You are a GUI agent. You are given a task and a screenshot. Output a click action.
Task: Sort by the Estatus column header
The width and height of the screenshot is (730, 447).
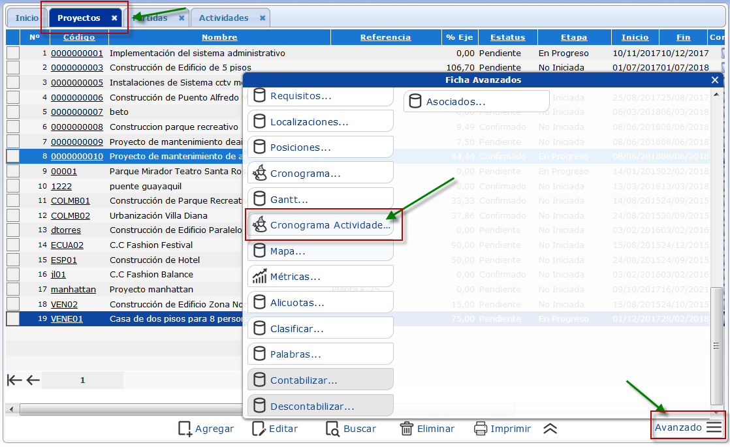507,37
